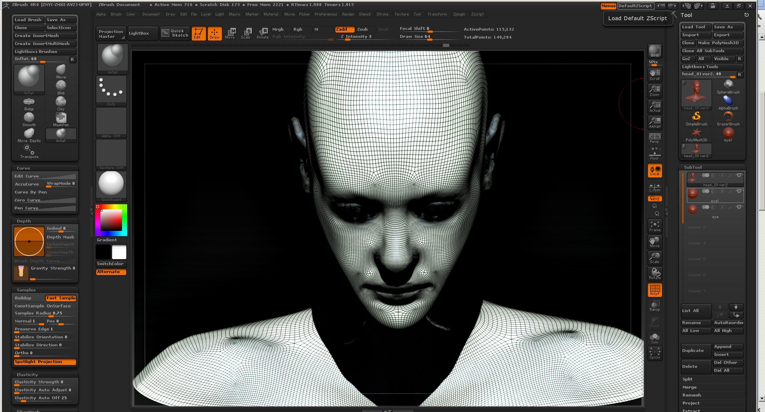Image resolution: width=765 pixels, height=412 pixels.
Task: Collapse the SubTool panel header
Action: [693, 167]
